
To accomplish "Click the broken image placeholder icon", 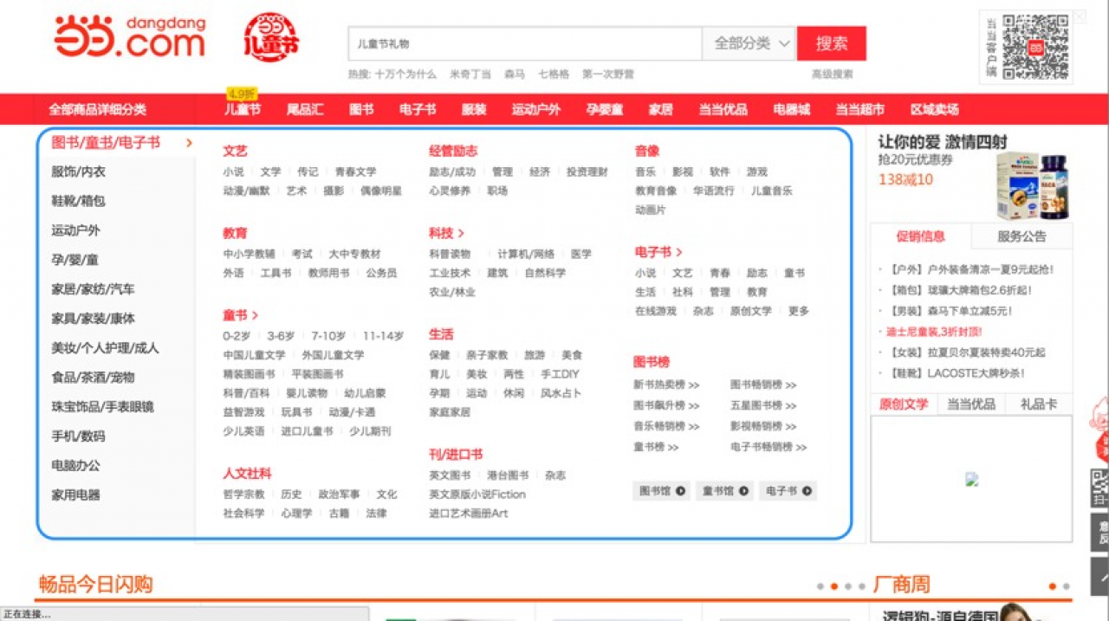I will 972,479.
